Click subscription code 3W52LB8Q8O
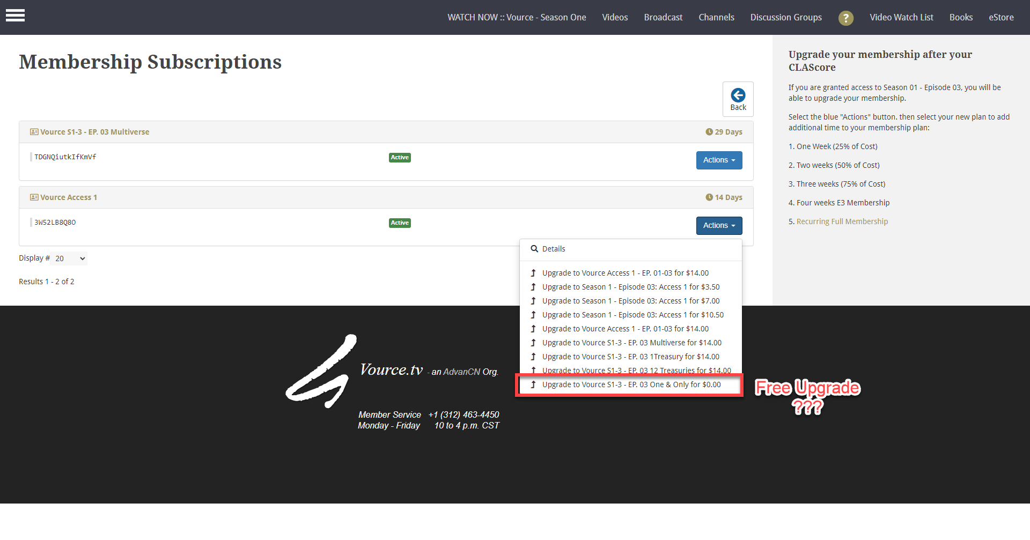1030x540 pixels. [55, 223]
